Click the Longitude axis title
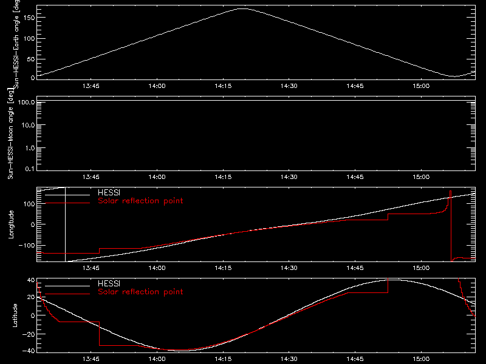486x364 pixels. [11, 224]
